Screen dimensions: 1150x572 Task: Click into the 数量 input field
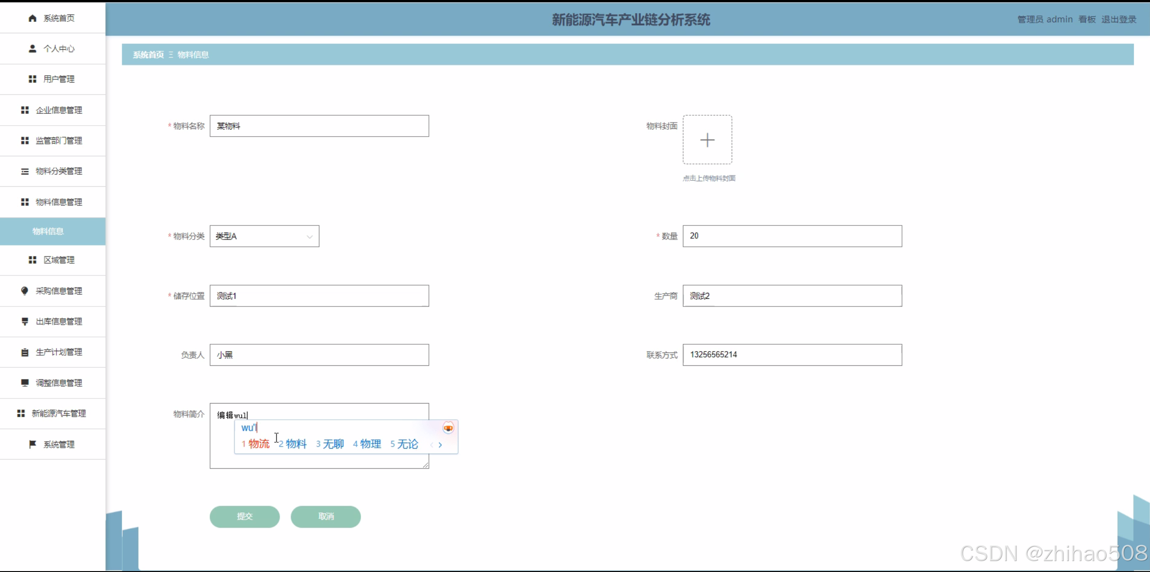(x=792, y=236)
